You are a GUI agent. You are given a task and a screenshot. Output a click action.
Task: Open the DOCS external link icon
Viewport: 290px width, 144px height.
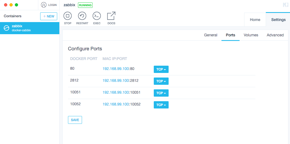pos(111,16)
